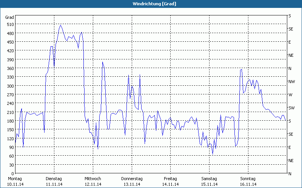302x188 pixels.
Task: Click the date '16.11.14'
Action: pos(248,184)
